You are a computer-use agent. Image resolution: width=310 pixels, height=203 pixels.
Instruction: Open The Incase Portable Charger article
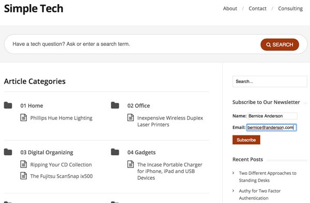[169, 171]
